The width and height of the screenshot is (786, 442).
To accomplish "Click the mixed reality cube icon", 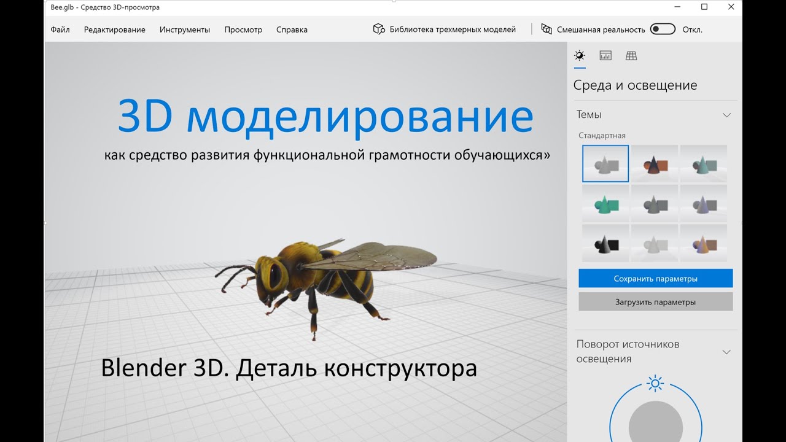I will point(547,29).
